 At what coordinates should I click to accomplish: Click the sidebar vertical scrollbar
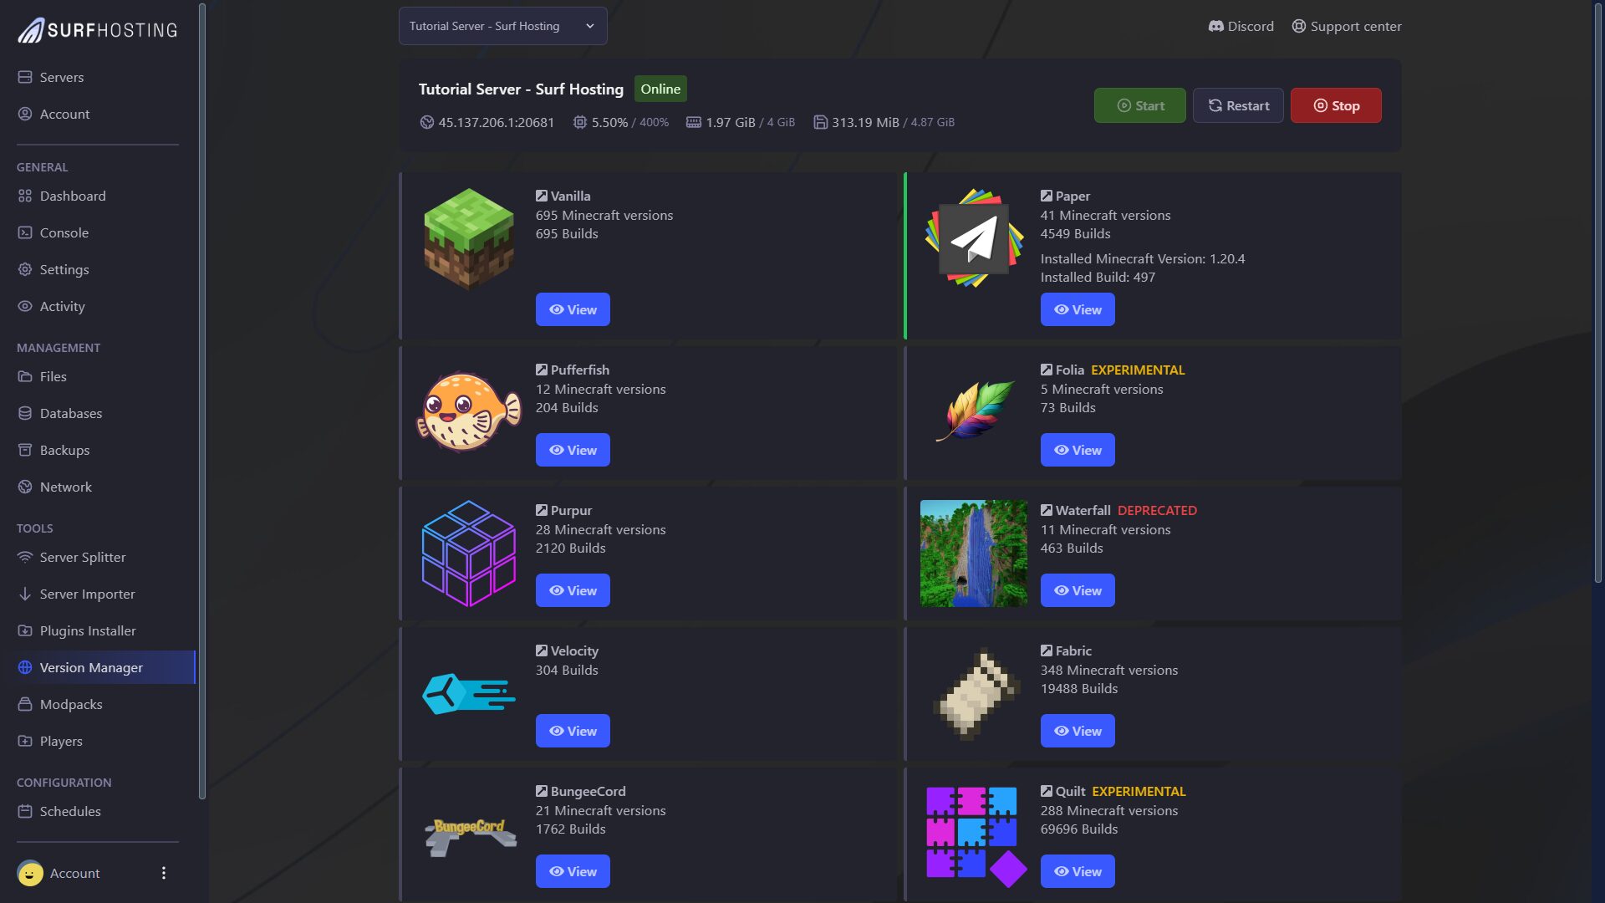202,401
